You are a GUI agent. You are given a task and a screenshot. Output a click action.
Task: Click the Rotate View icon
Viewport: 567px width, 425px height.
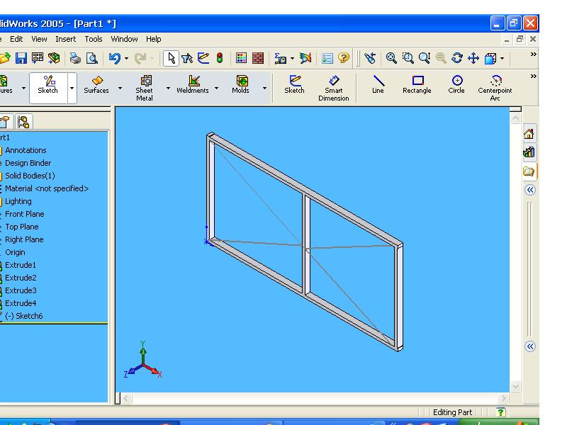pyautogui.click(x=457, y=59)
